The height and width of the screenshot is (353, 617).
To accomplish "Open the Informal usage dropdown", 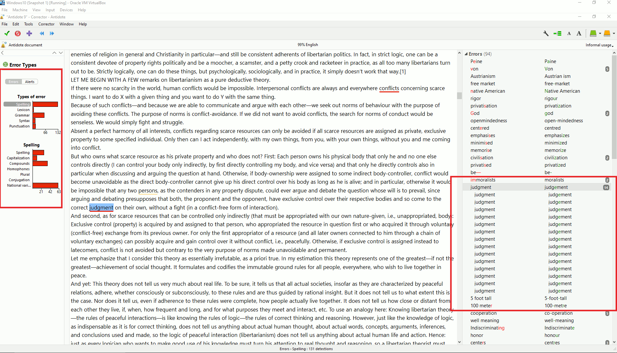I will 599,45.
